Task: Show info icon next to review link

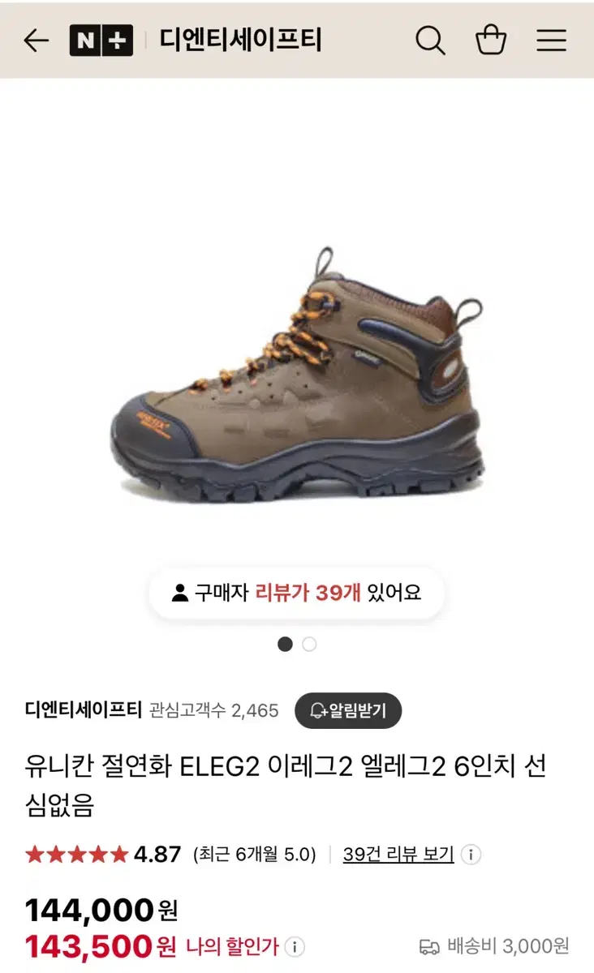Action: point(471,854)
